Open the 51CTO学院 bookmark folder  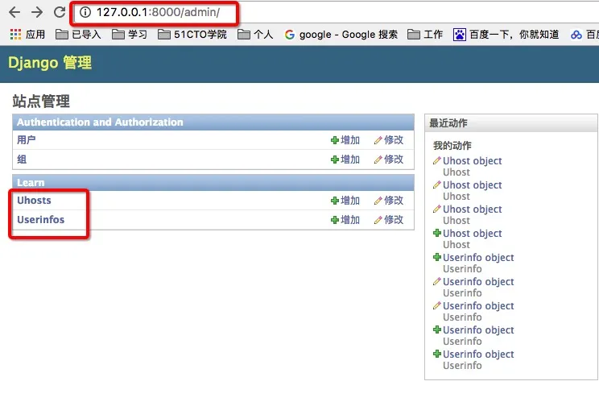(x=192, y=35)
